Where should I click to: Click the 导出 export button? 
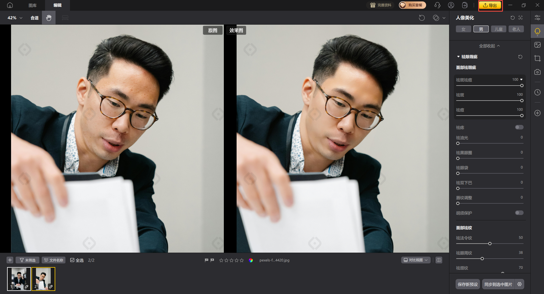(490, 5)
